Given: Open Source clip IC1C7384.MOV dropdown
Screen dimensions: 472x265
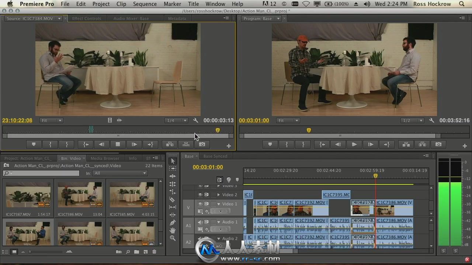Looking at the screenshot, I should click(59, 18).
